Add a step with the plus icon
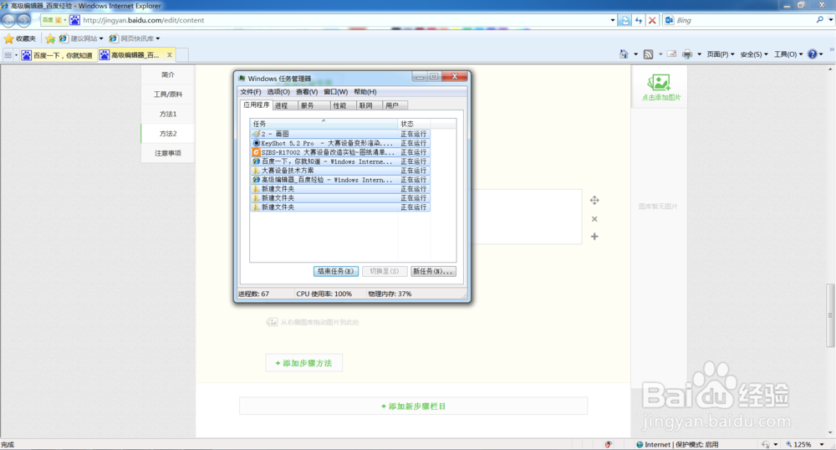Viewport: 836px width, 450px height. pyautogui.click(x=594, y=237)
